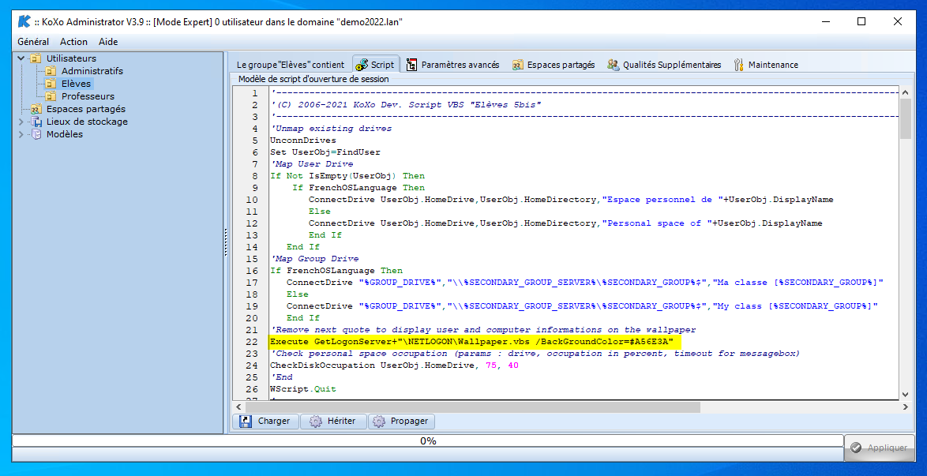This screenshot has height=476, width=927.
Task: Click the ''Map User Drive' comment
Action: pos(311,164)
